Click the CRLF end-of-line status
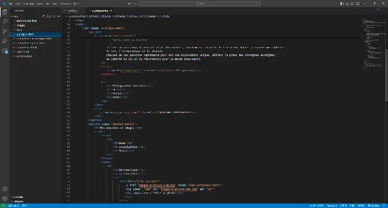The image size is (388, 208). point(352,206)
